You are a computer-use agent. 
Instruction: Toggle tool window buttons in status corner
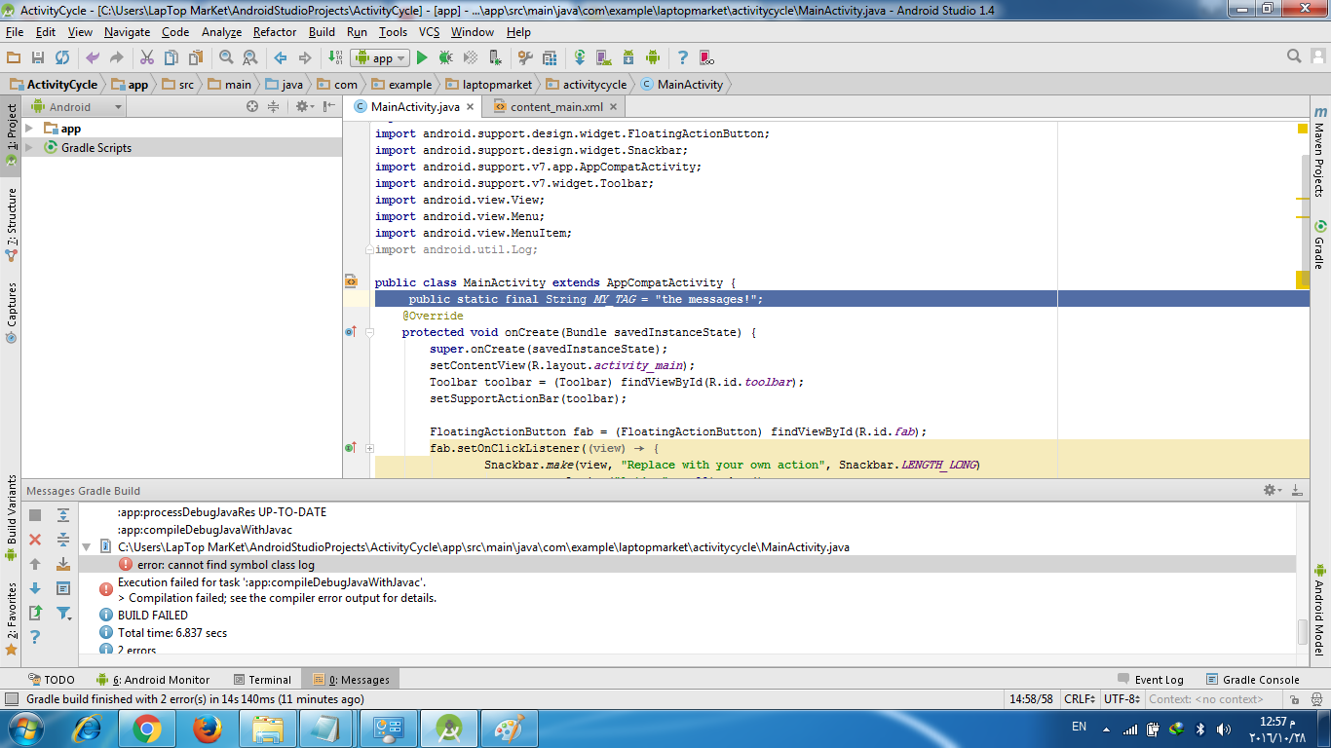point(11,698)
